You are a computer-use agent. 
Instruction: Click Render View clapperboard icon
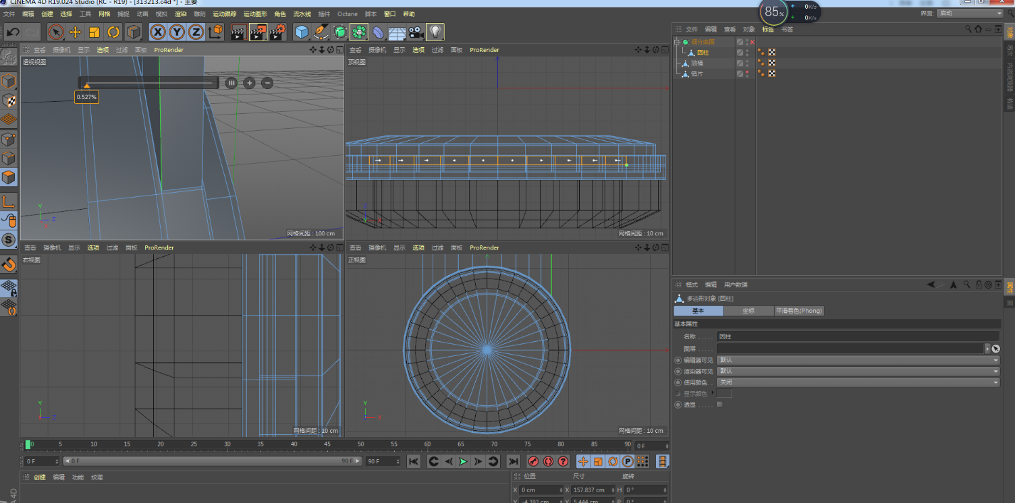tap(238, 32)
